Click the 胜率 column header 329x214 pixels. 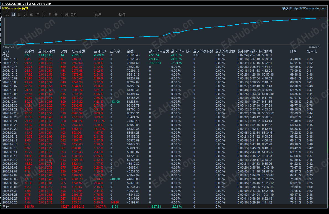(294, 51)
